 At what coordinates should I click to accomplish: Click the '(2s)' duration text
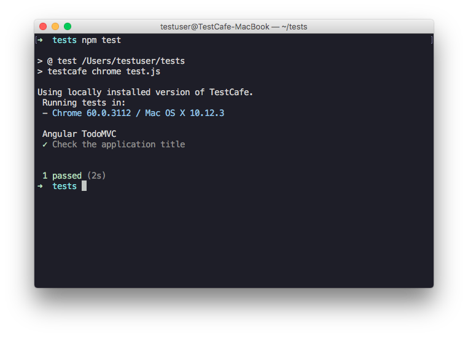pos(96,176)
